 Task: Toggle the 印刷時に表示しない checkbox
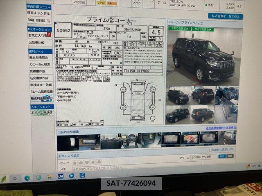pyautogui.click(x=210, y=150)
